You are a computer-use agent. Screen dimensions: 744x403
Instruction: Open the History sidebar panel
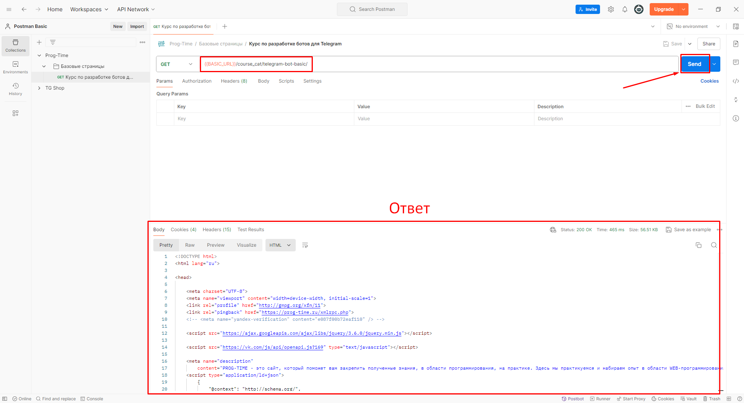coord(16,89)
